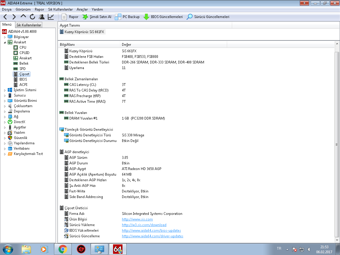Expand the Bilgisayar tree node
Screen dimensions: 340x255
pos(5,37)
